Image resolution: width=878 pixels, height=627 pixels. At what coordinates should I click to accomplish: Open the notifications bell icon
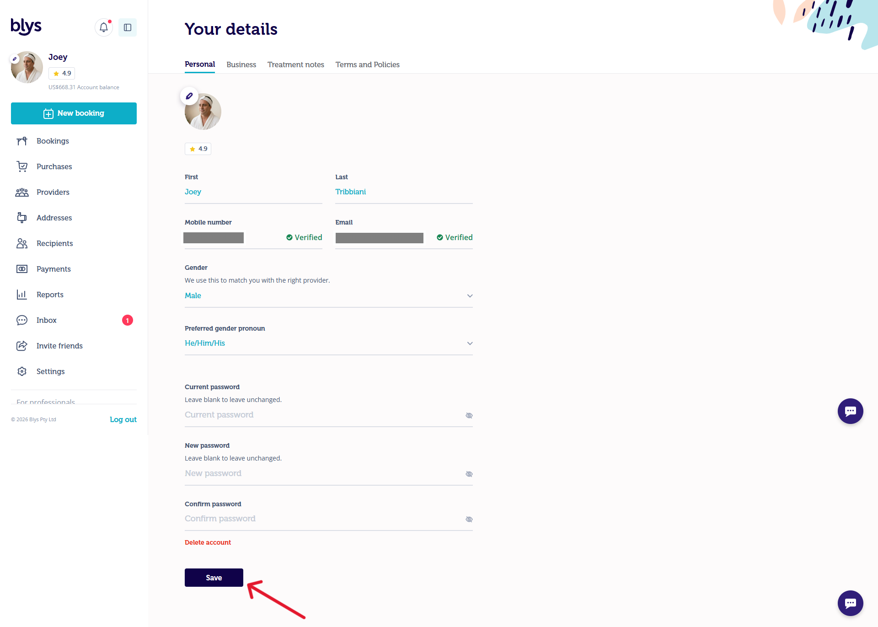tap(104, 27)
